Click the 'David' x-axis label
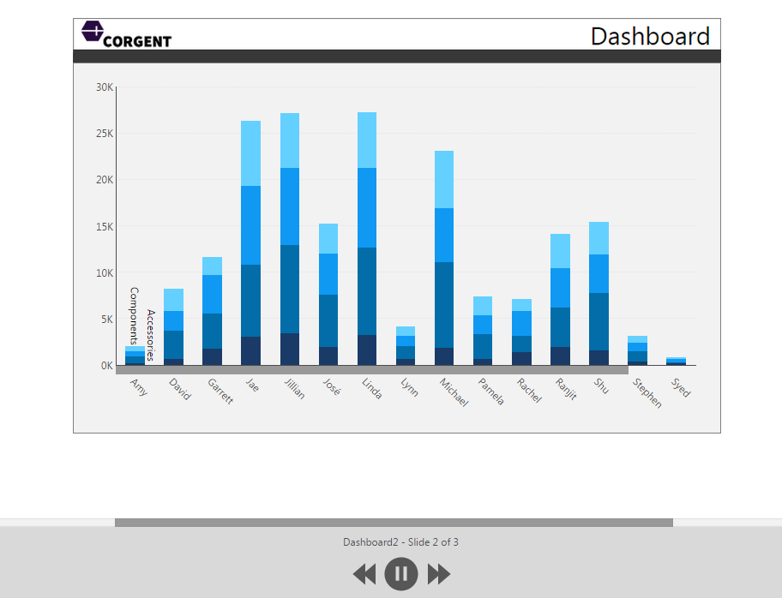 point(179,389)
